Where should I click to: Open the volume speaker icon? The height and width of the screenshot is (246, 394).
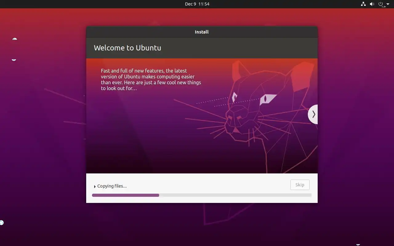(372, 4)
